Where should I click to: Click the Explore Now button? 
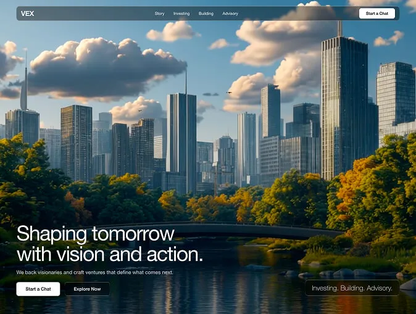coord(87,289)
